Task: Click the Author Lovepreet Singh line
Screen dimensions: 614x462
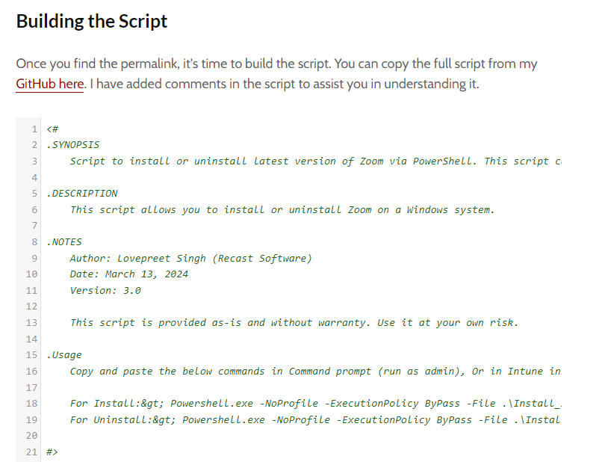Action: coord(190,258)
